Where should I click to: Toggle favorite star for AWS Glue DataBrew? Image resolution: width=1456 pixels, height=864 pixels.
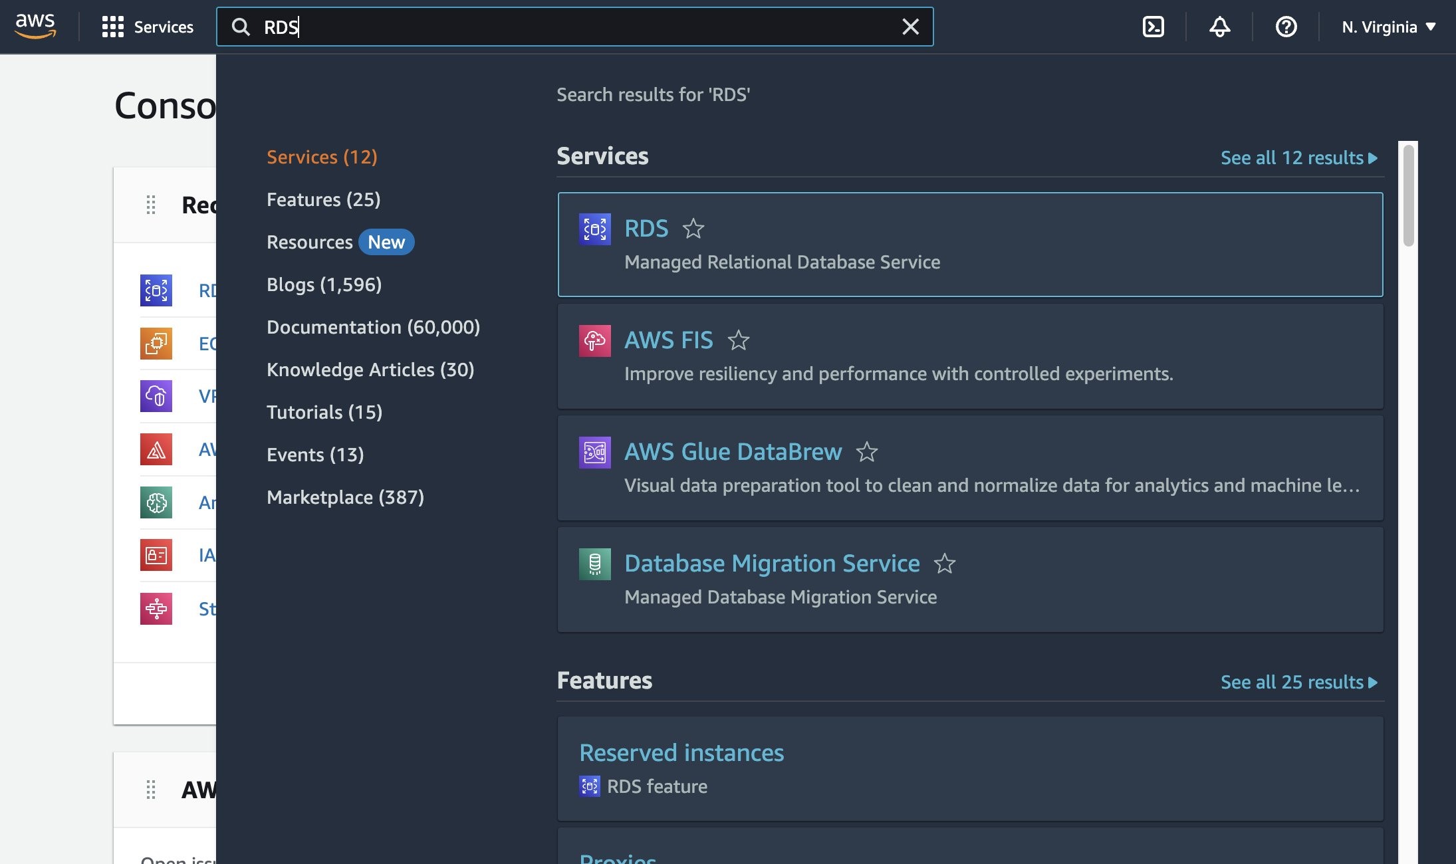pos(866,451)
